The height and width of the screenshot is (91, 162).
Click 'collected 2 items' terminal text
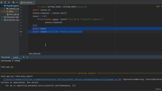click(x=11, y=61)
